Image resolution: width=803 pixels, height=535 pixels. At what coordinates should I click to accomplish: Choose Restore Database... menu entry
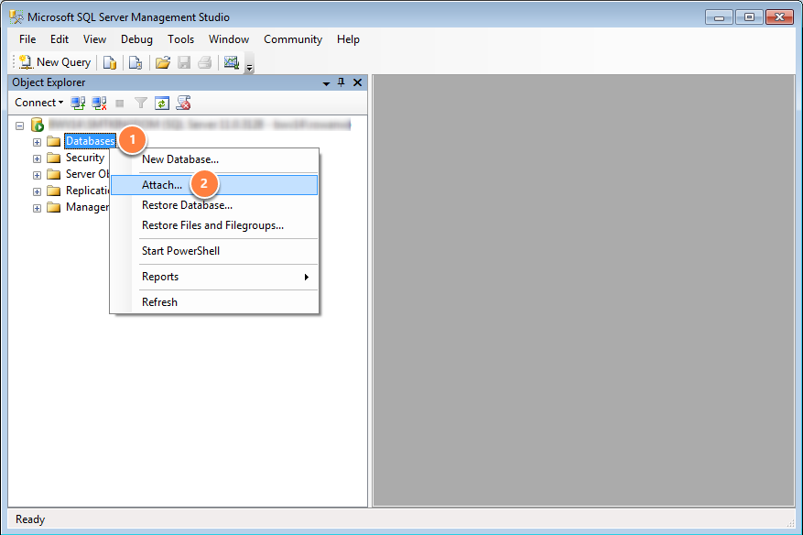point(214,205)
